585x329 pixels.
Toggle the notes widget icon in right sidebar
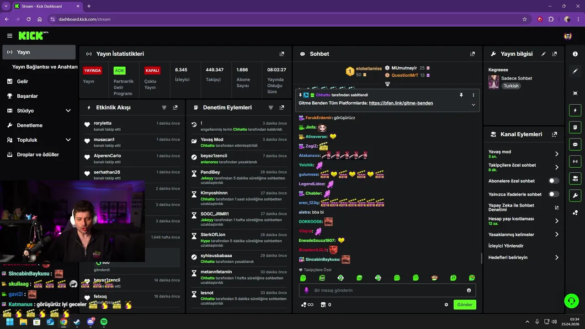click(575, 127)
